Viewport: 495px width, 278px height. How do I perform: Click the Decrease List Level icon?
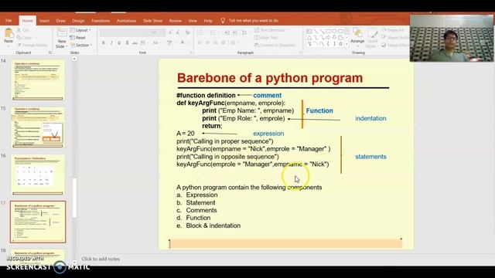227,32
